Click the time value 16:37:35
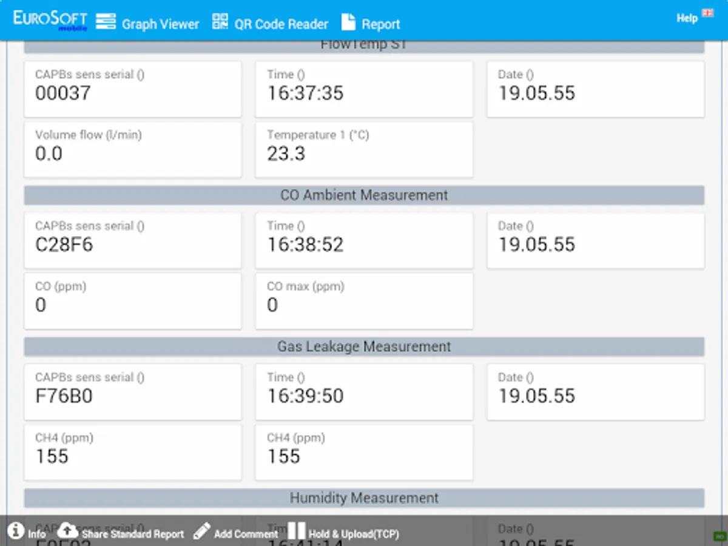728x546 pixels. 306,93
